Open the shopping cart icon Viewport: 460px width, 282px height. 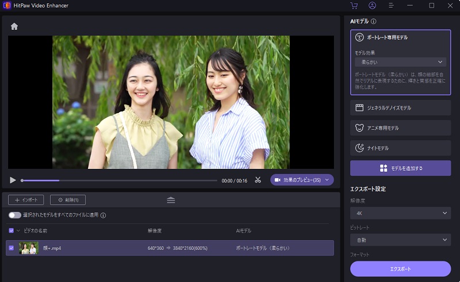(x=354, y=6)
